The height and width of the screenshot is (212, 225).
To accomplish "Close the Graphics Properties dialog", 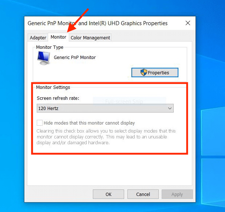I will (x=188, y=23).
